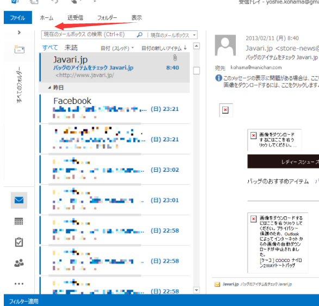Image resolution: width=319 pixels, height=306 pixels.
Task: Select the Javari.jp email at 8:40
Action: point(115,67)
